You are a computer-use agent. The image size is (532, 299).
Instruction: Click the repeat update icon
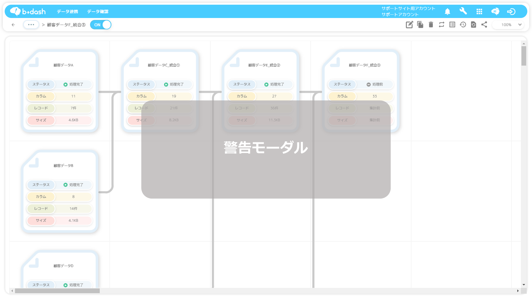pyautogui.click(x=441, y=25)
